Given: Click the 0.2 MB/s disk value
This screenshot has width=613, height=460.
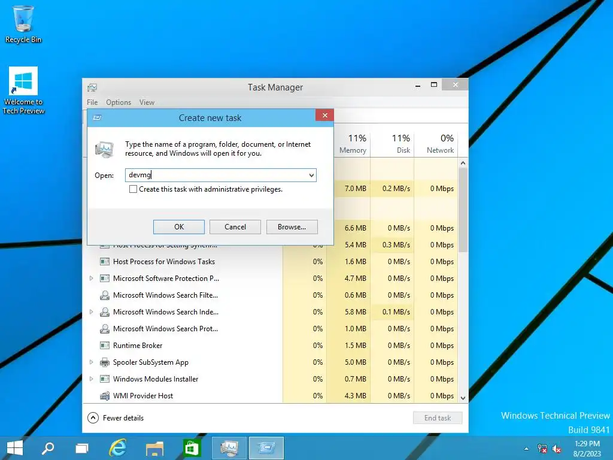Looking at the screenshot, I should 396,189.
